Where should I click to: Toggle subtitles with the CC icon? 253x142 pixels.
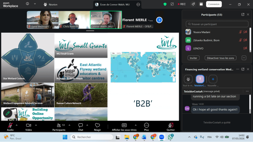[x=124, y=125]
